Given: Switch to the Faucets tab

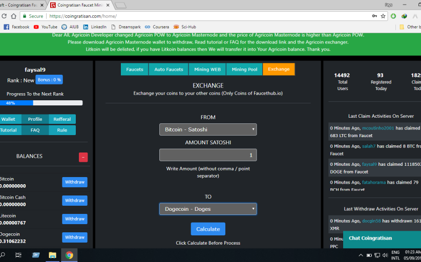Looking at the screenshot, I should (x=135, y=69).
